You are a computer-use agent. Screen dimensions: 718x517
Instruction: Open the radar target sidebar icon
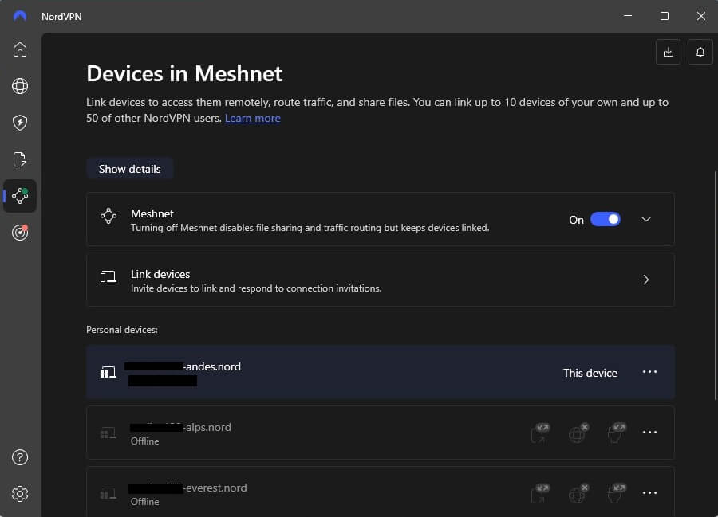[20, 233]
